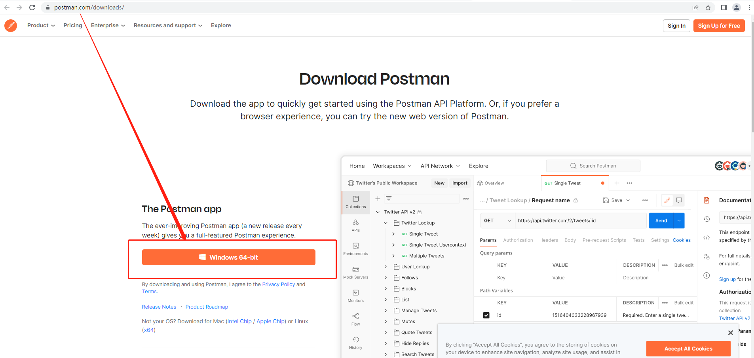The width and height of the screenshot is (754, 358).
Task: Click the code snippet icon in the right sidebar
Action: pyautogui.click(x=707, y=238)
